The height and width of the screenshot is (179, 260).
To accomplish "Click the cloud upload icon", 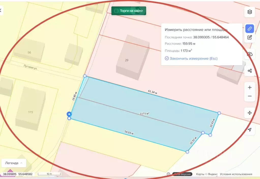I will click(x=250, y=54).
